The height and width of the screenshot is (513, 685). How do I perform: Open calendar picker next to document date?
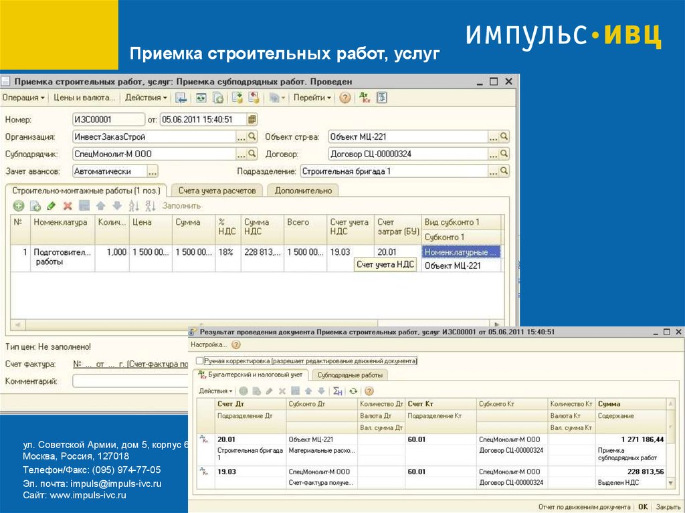coord(252,120)
